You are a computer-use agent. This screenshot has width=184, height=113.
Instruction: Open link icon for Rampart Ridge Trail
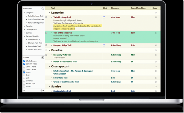(x=104, y=45)
